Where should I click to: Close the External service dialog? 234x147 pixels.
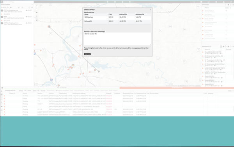point(150,9)
